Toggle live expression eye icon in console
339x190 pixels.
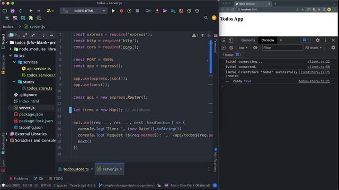[x=255, y=47]
